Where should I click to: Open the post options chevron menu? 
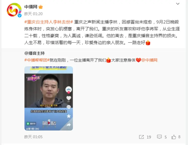pyautogui.click(x=177, y=4)
